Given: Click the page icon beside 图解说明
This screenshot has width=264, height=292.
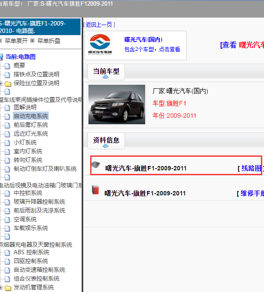Looking at the screenshot, I should (x=7, y=108).
